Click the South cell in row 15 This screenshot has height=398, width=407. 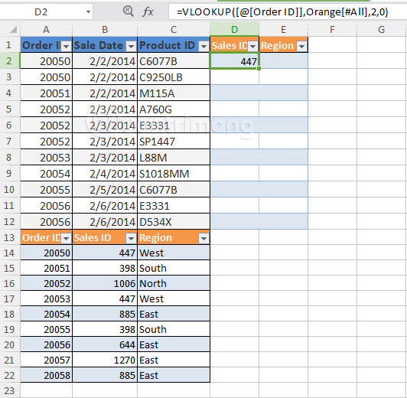click(x=174, y=268)
